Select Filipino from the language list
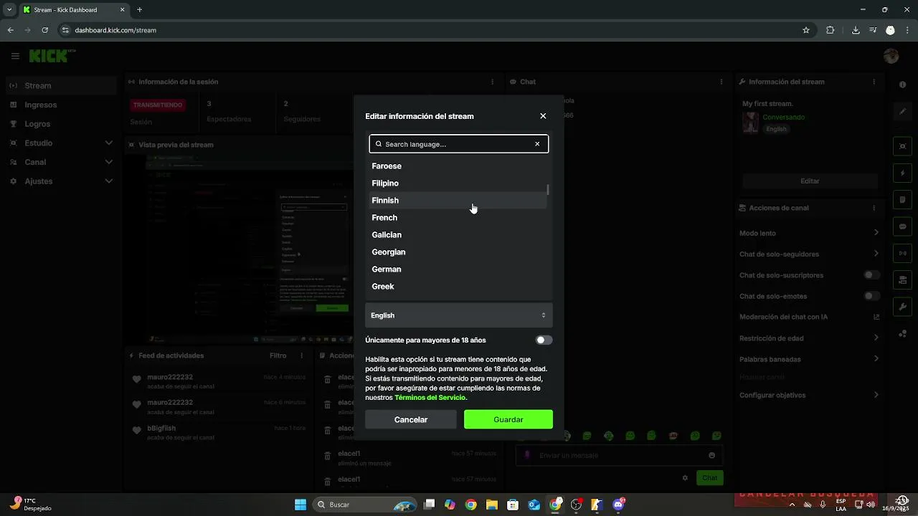 [458, 183]
